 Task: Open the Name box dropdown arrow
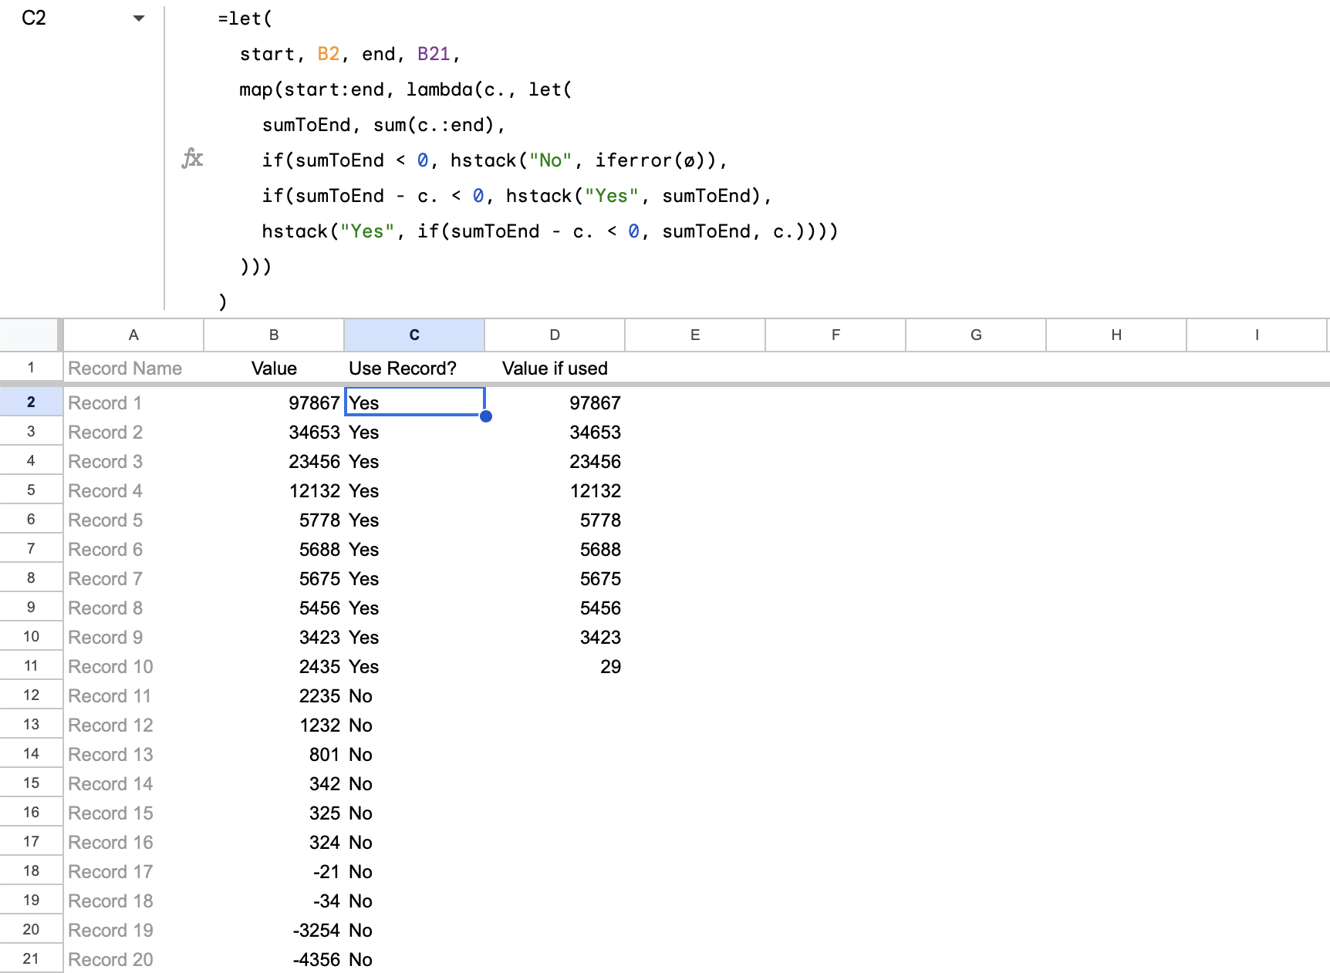139,18
